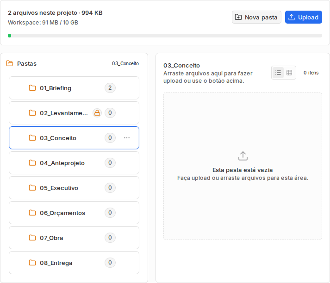This screenshot has width=330, height=283.
Task: Click the workspace storage progress bar
Action: click(x=165, y=36)
